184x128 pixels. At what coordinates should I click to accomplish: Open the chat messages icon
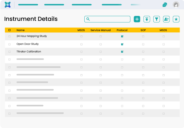(x=165, y=5)
